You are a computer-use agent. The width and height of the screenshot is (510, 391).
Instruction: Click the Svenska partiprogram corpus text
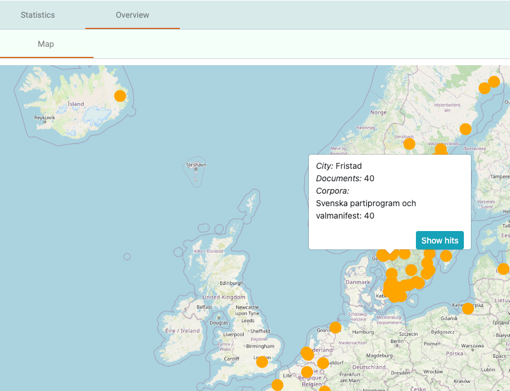click(366, 203)
